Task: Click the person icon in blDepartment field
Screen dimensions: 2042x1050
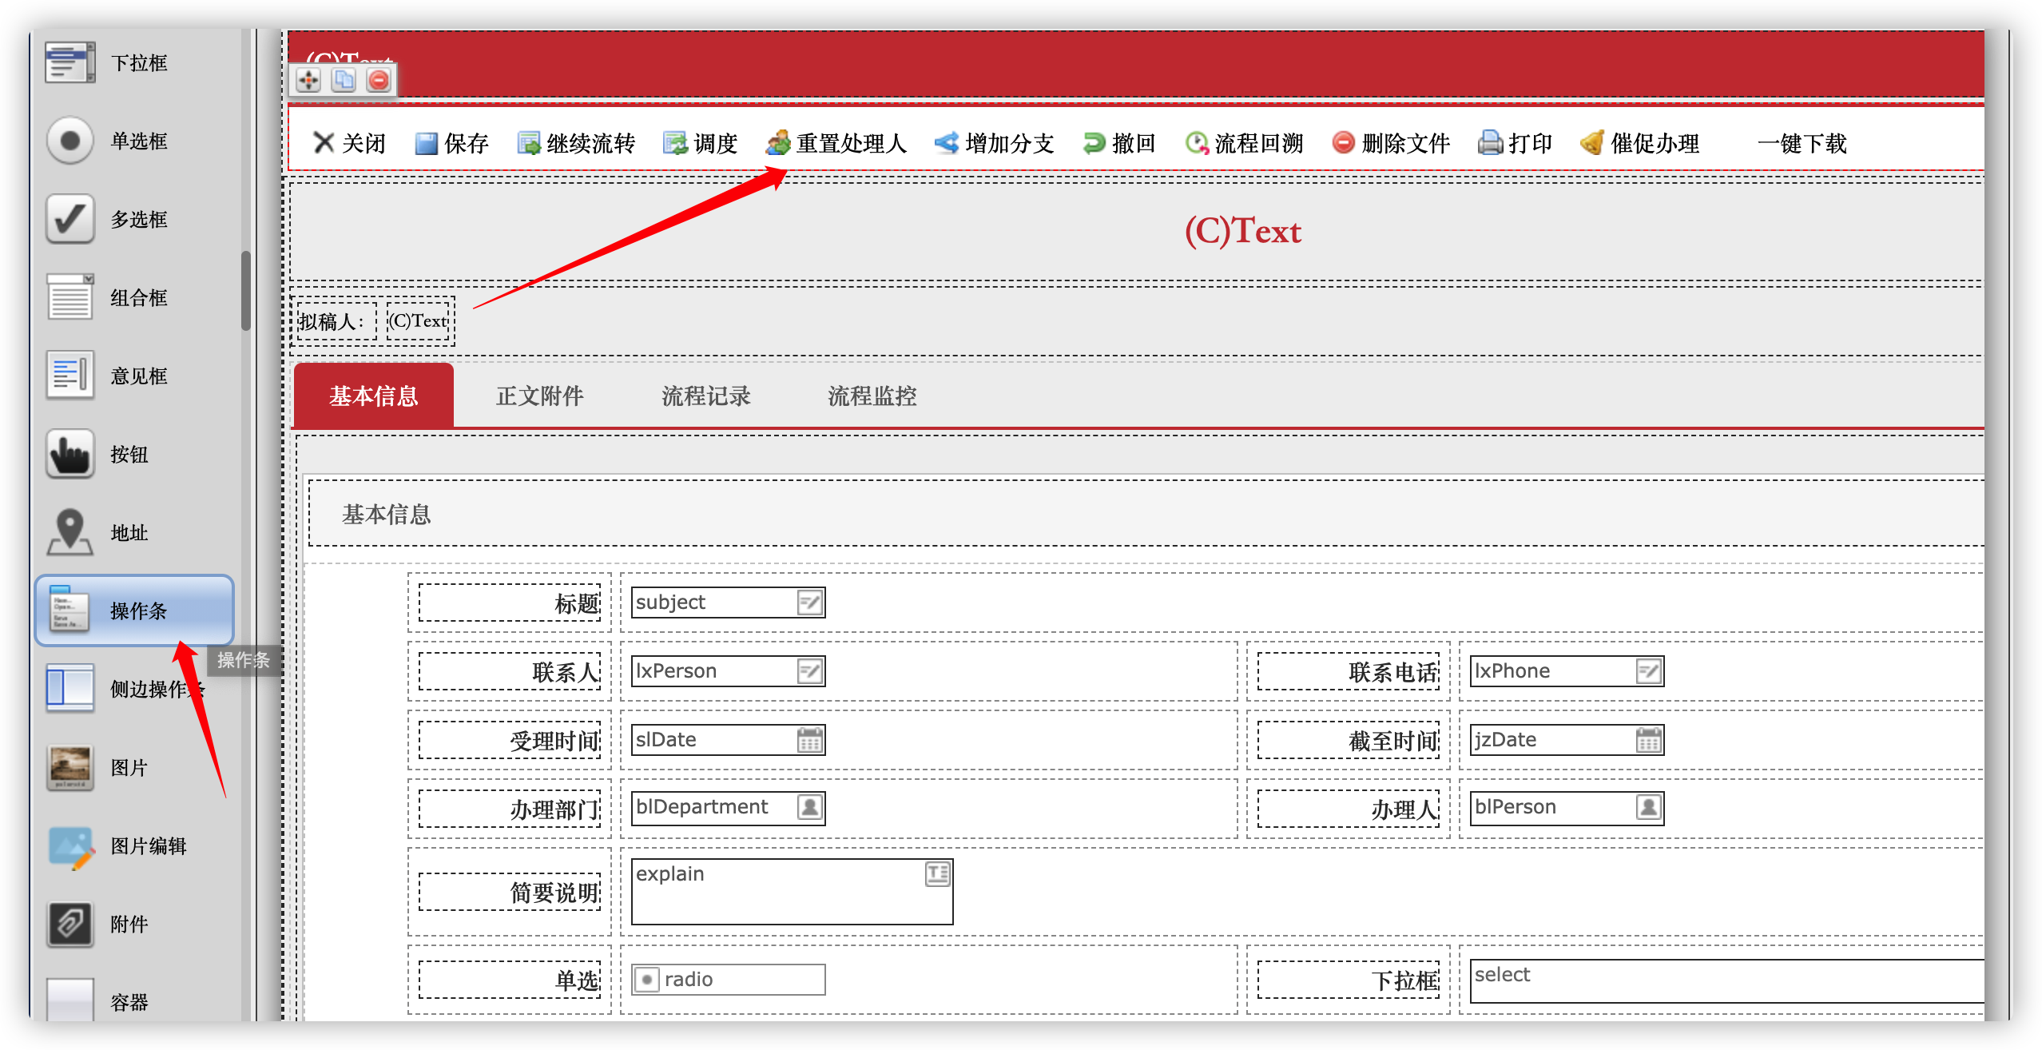Action: [809, 807]
